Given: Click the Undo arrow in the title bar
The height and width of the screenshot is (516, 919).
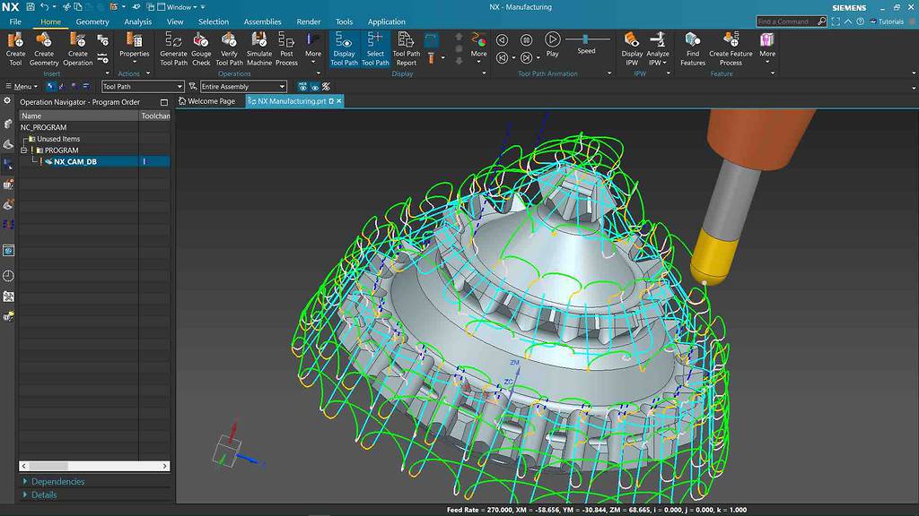Looking at the screenshot, I should tap(44, 7).
